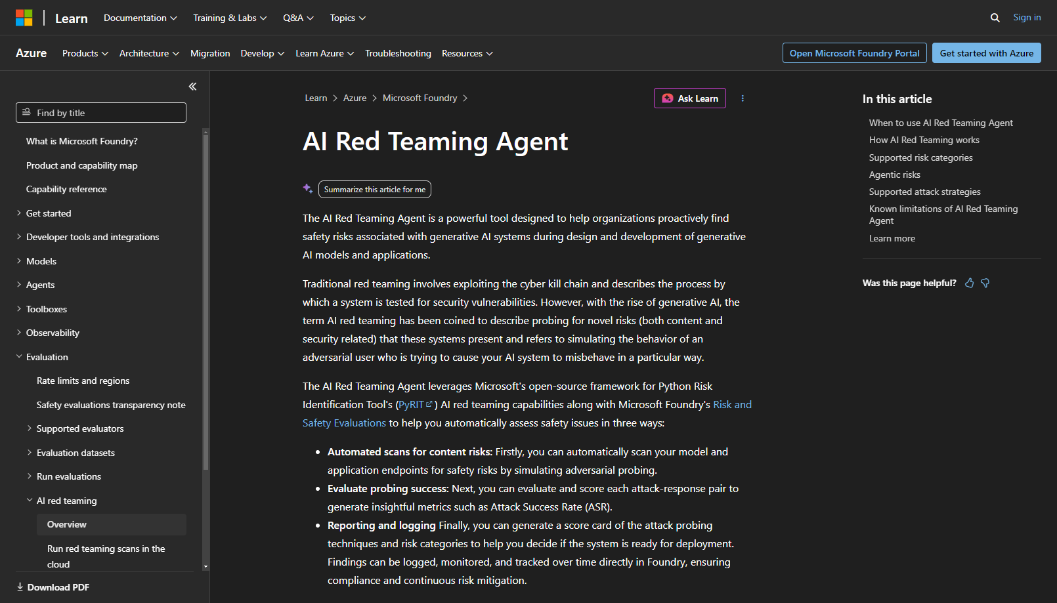The image size is (1057, 603).
Task: Jump to Supported attack strategies section
Action: coord(924,192)
